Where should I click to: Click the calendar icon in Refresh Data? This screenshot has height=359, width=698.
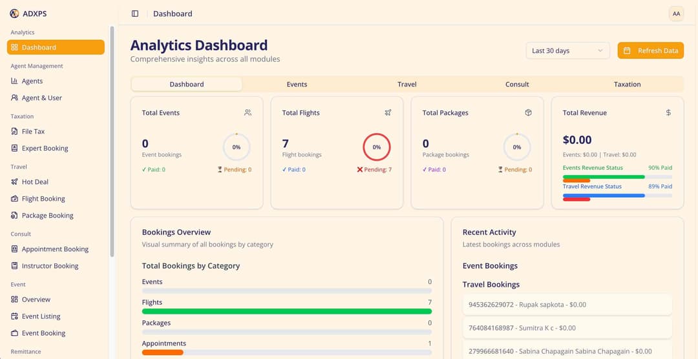(x=627, y=50)
